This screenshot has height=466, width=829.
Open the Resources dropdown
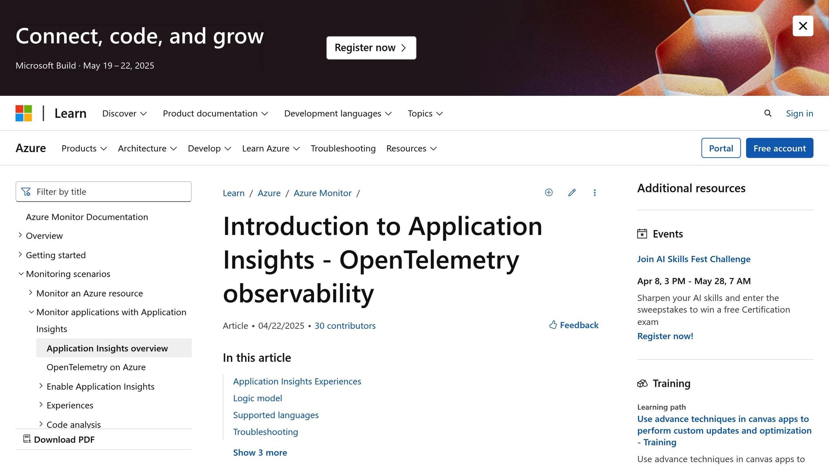411,148
